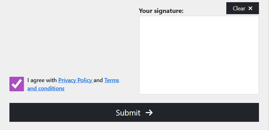Uncheck the purple agreement checkbox
The width and height of the screenshot is (269, 130).
(17, 84)
